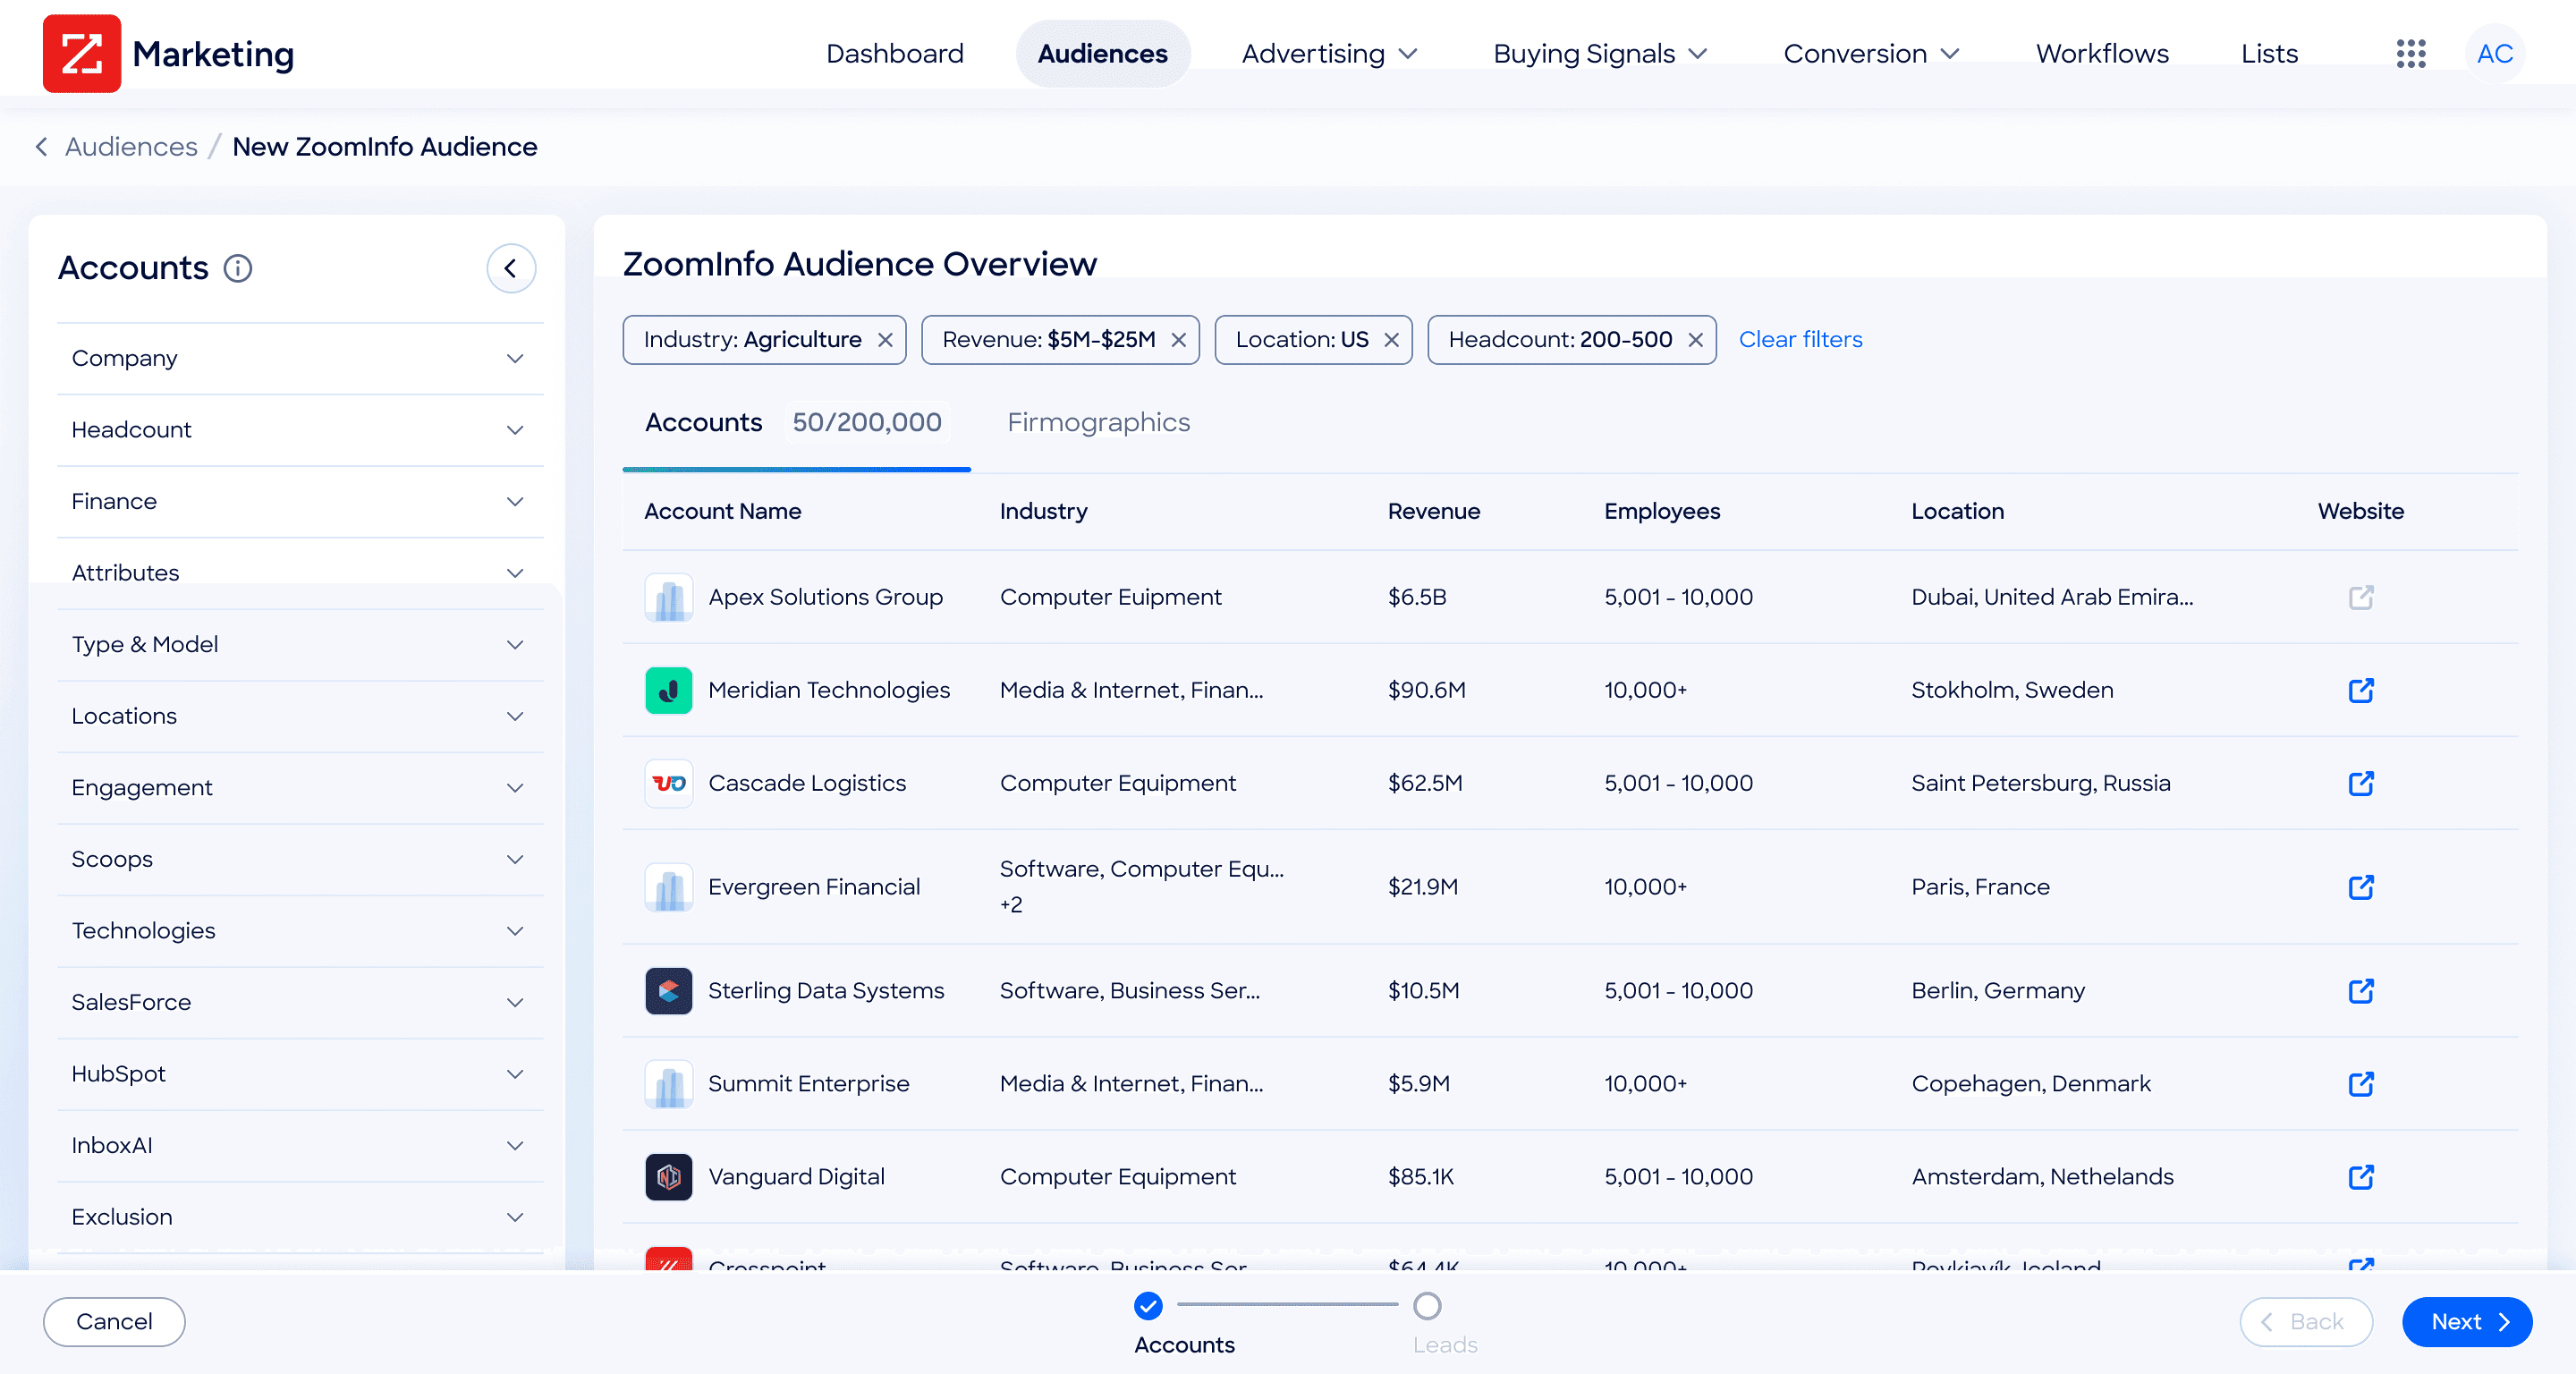Expand the SalesForce filter section

pos(300,1002)
